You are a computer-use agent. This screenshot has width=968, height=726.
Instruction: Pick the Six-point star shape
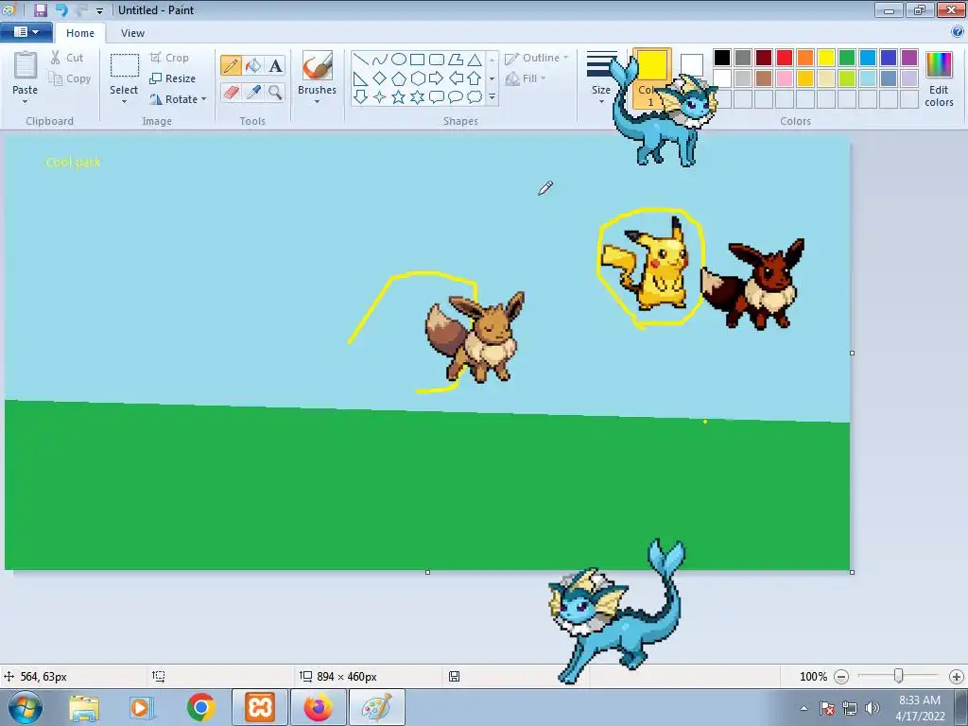(x=417, y=97)
